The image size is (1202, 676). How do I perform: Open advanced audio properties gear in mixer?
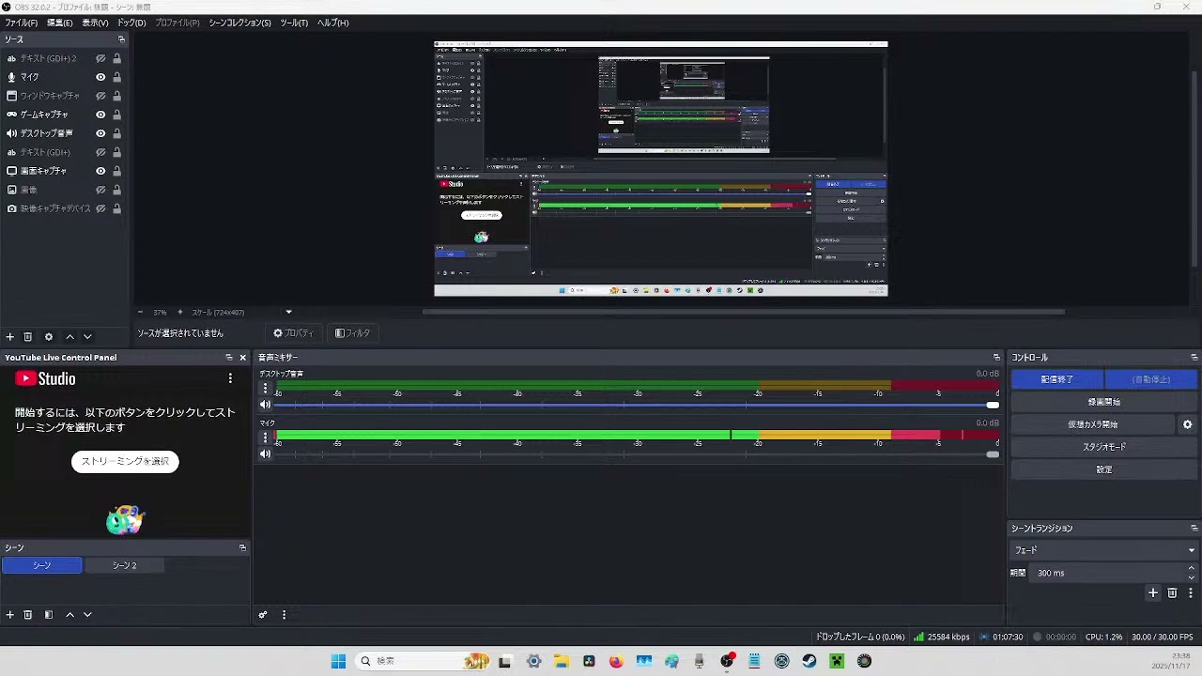point(263,615)
